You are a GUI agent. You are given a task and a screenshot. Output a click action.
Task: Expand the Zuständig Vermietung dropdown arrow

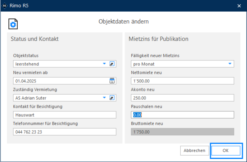[104, 98]
